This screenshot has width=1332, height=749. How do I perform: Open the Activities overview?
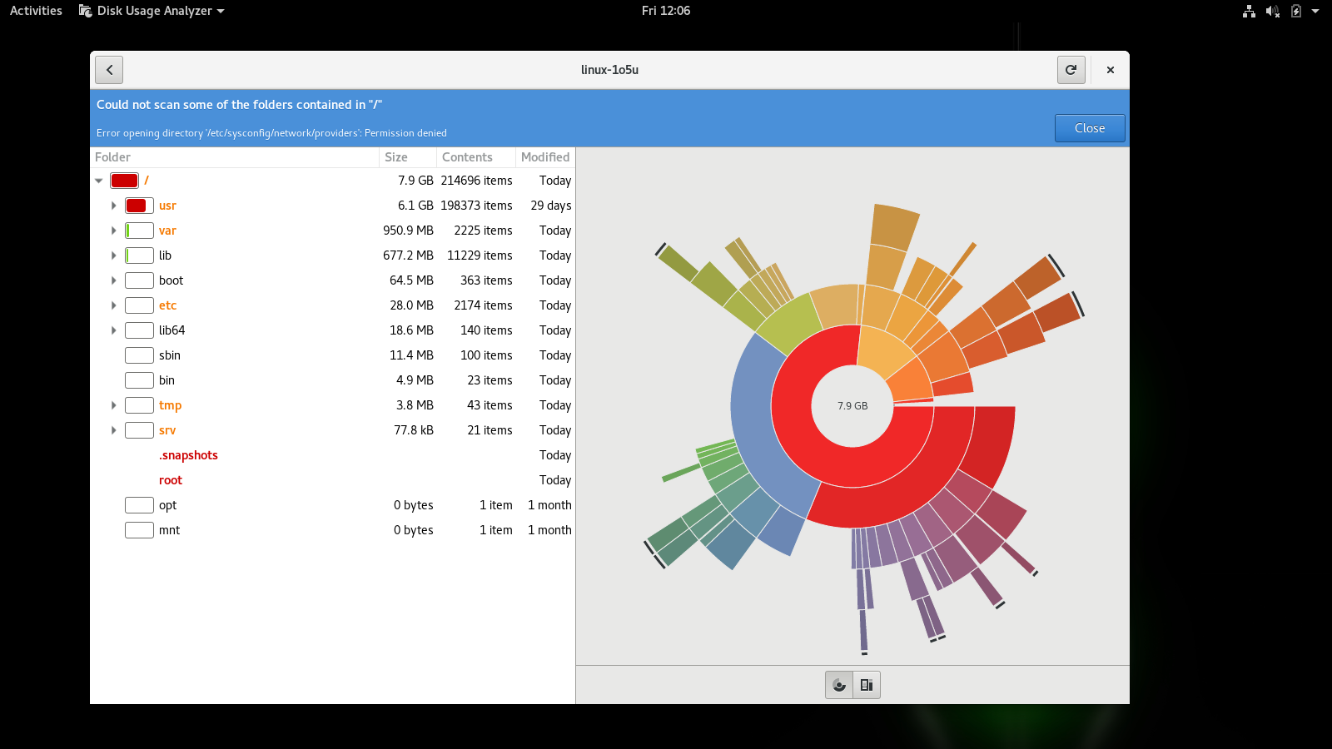click(x=36, y=11)
